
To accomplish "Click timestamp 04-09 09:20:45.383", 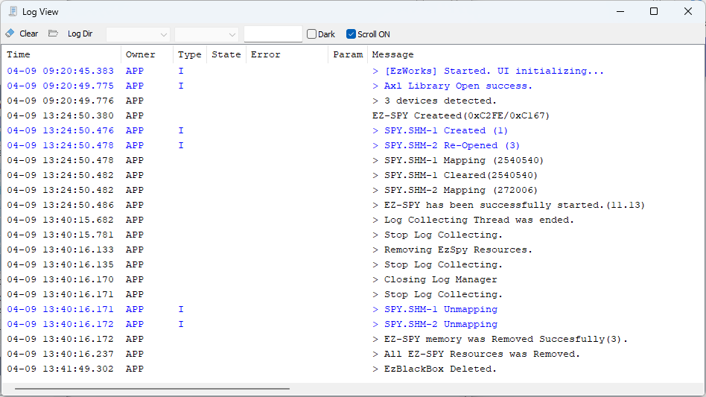I will (60, 71).
